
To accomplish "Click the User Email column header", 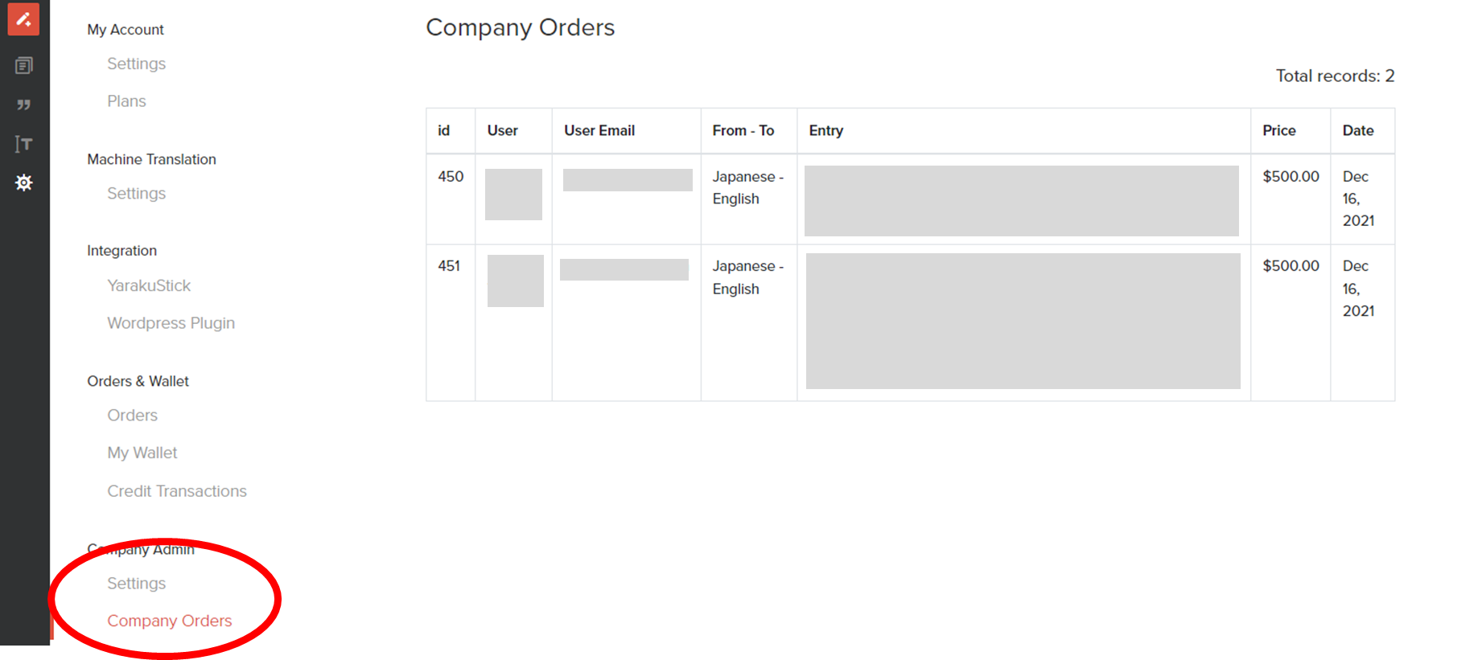I will (599, 130).
